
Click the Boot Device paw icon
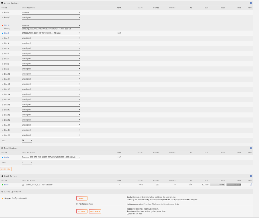click(2, 176)
